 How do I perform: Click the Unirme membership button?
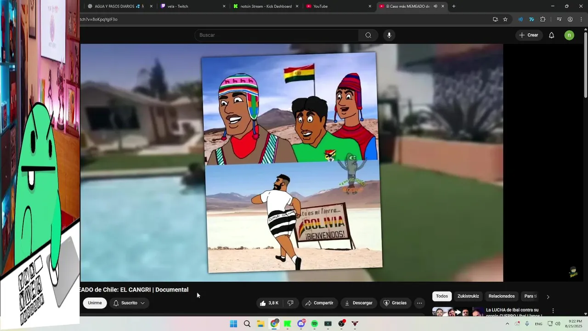[x=95, y=303]
